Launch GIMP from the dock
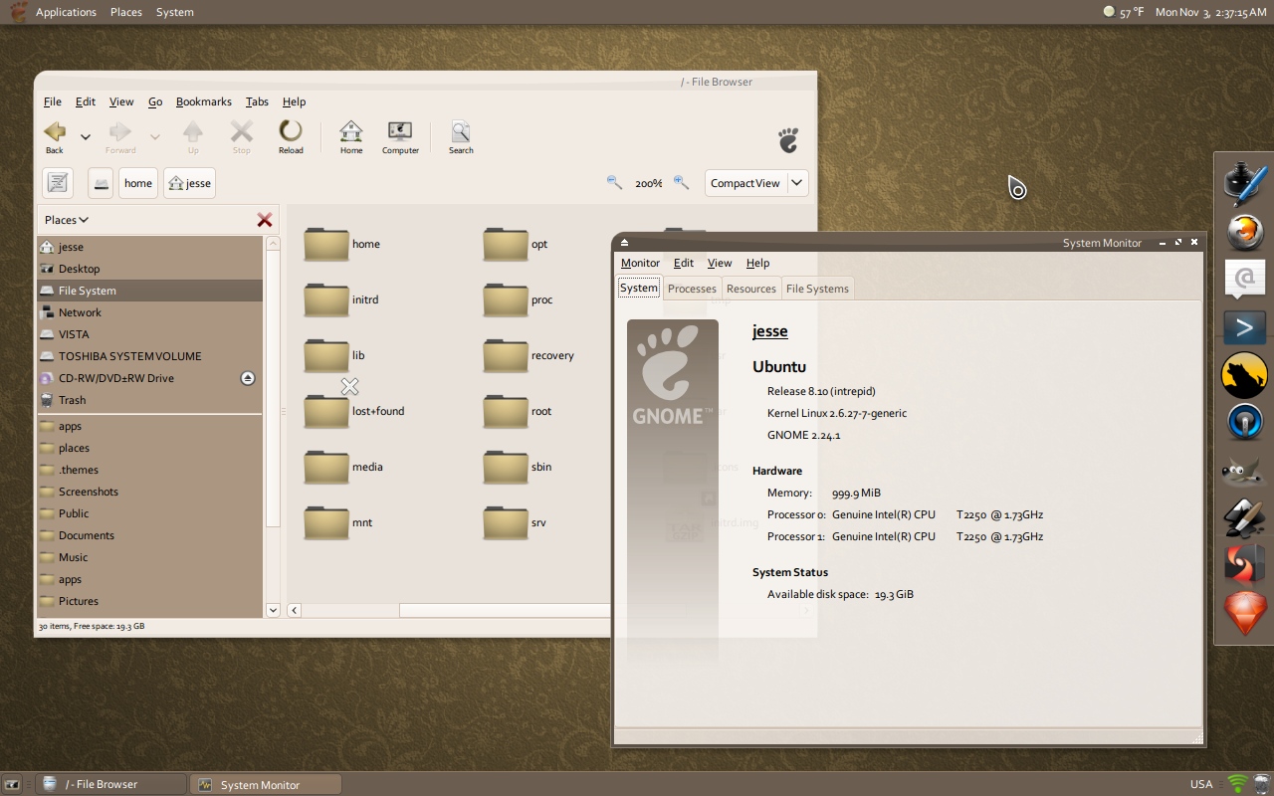1274x796 pixels. [x=1244, y=471]
